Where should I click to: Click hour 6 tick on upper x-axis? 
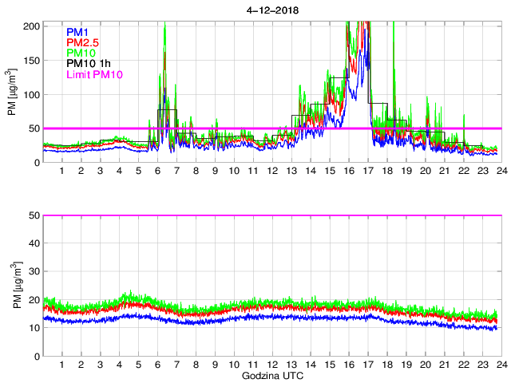click(157, 172)
